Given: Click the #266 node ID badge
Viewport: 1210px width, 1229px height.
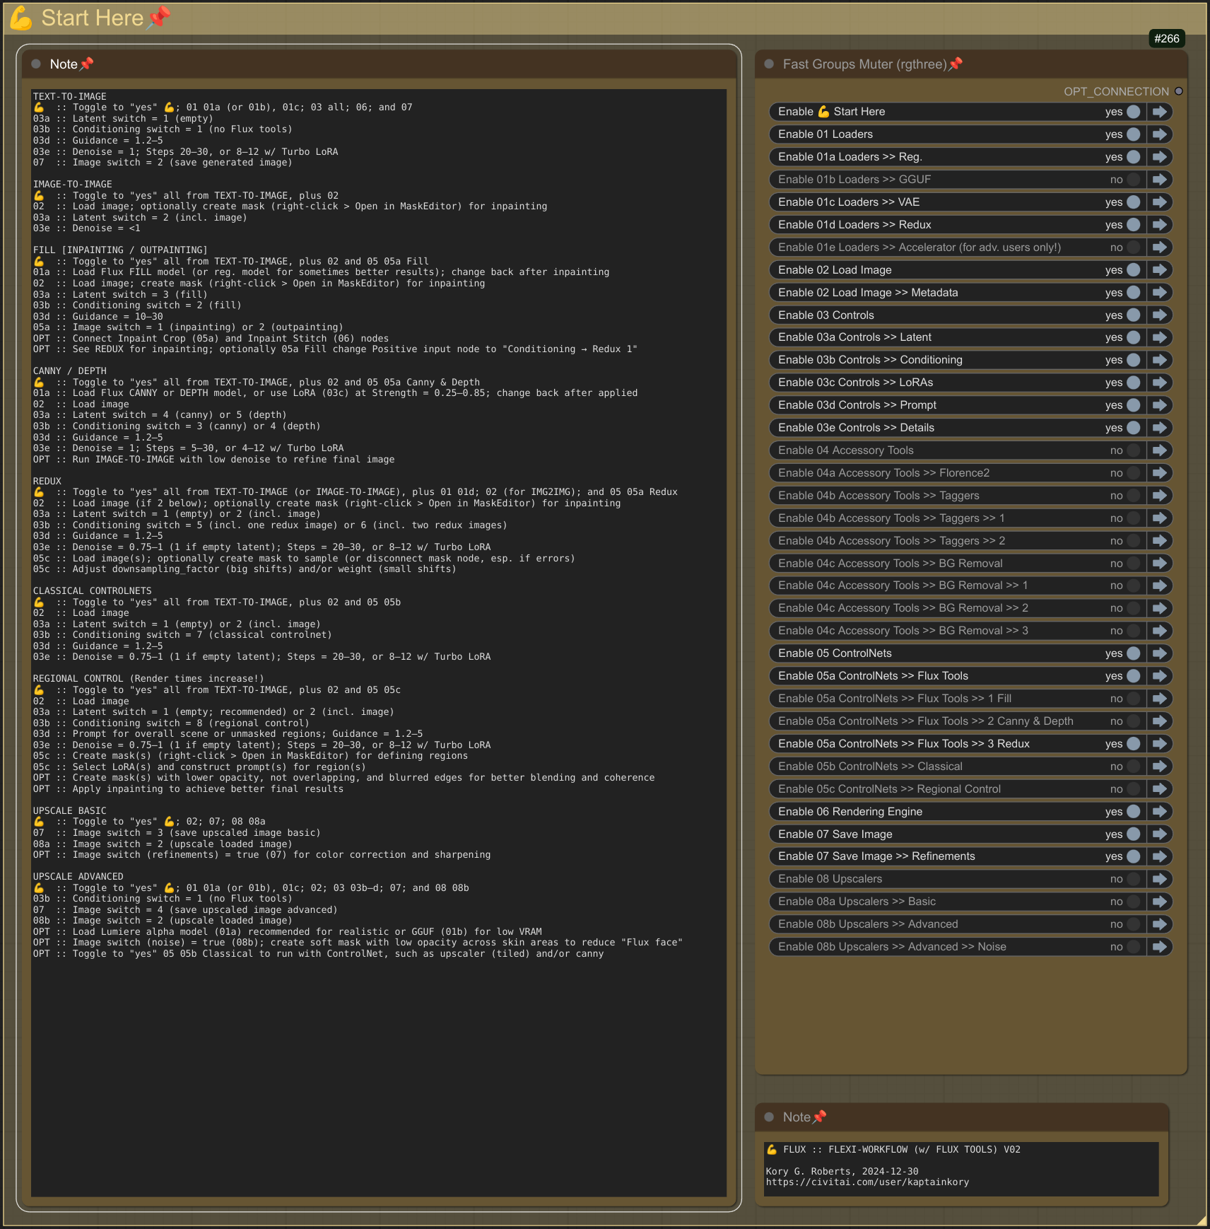Looking at the screenshot, I should pyautogui.click(x=1167, y=39).
